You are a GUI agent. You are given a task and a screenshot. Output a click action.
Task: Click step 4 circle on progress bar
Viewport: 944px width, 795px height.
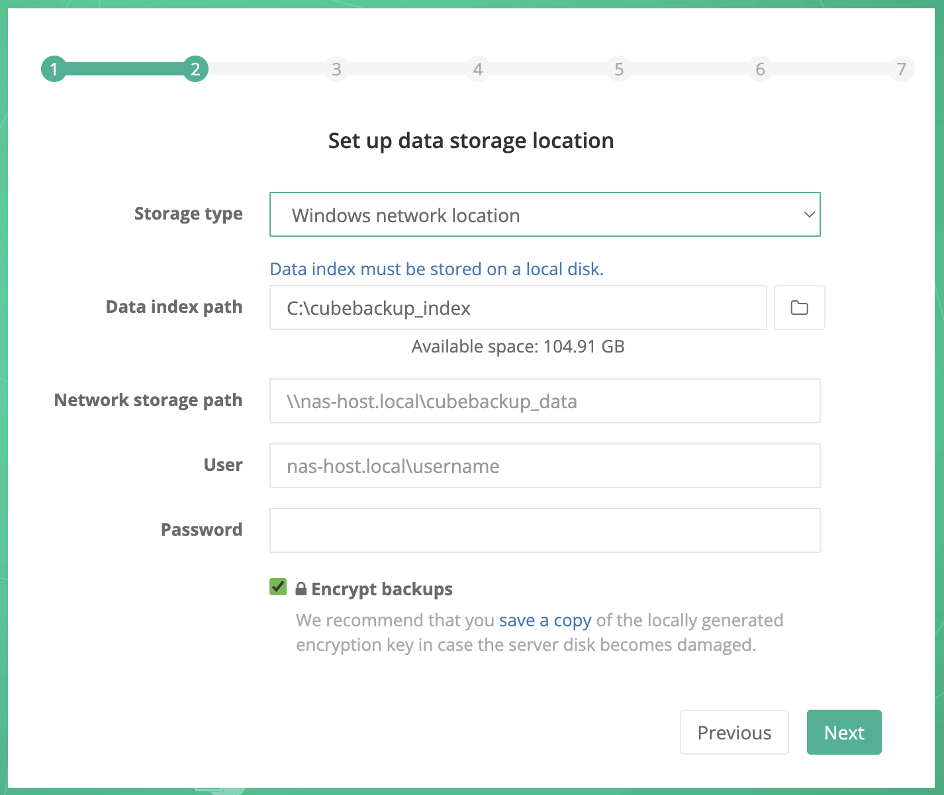coord(478,69)
